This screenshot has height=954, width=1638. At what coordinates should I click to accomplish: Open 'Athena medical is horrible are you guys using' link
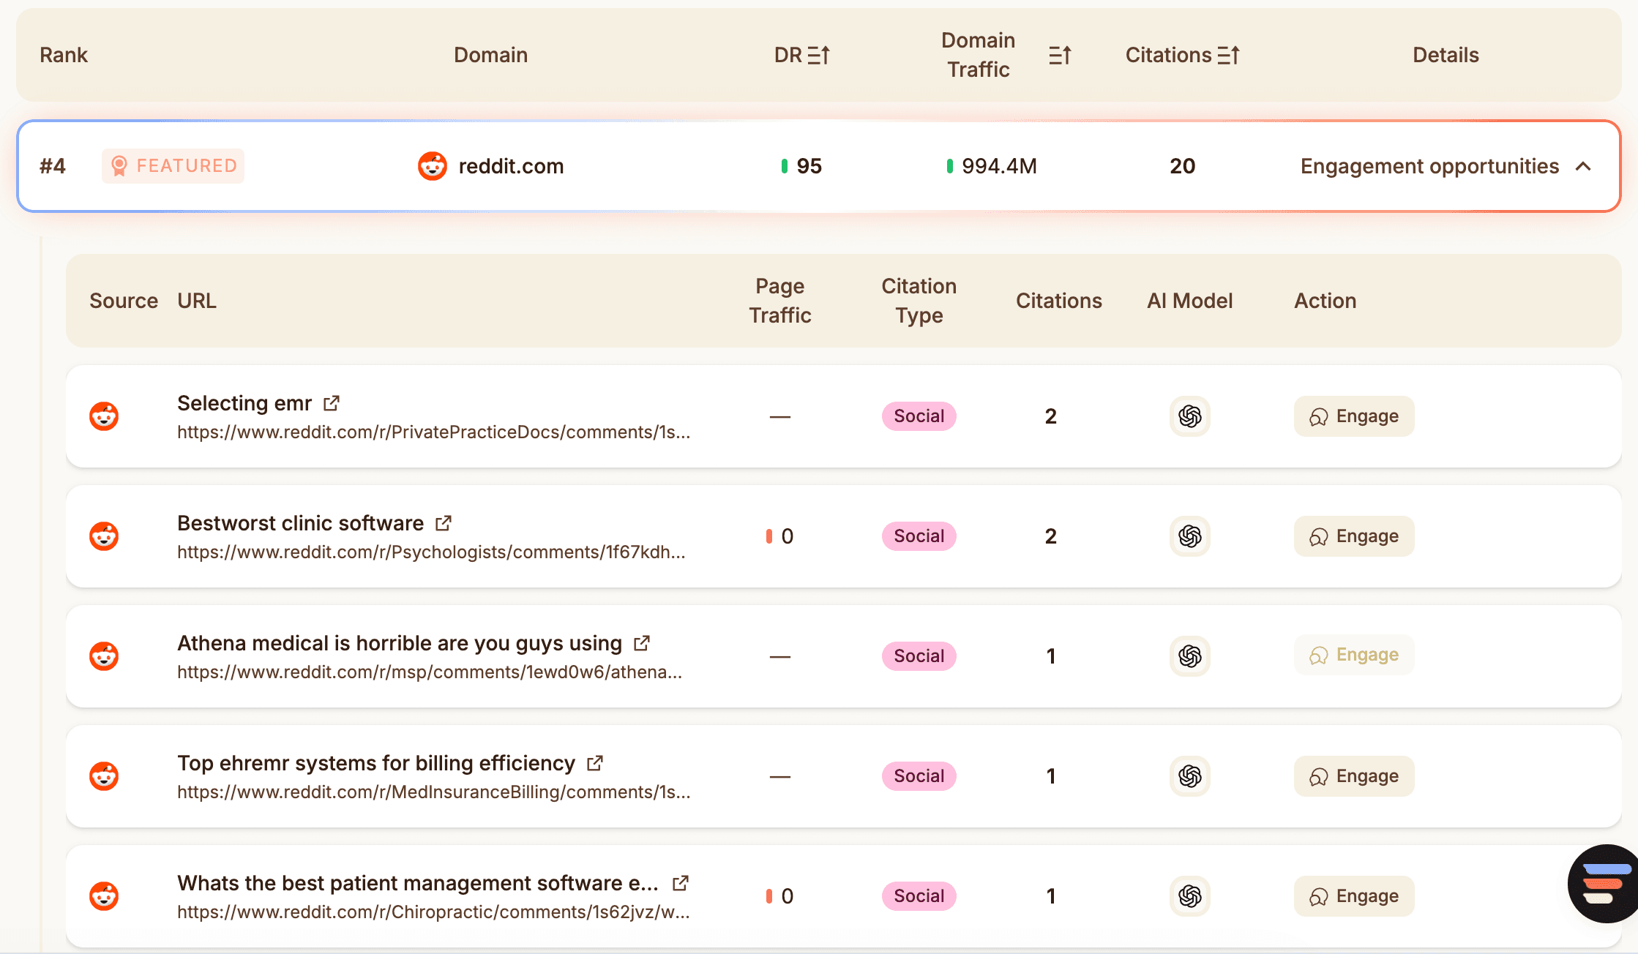(x=400, y=643)
